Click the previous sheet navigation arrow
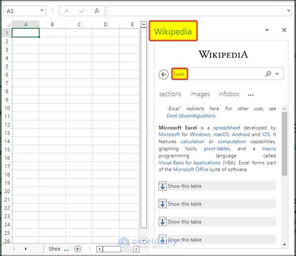Image resolution: width=296 pixels, height=256 pixels. click(x=14, y=249)
